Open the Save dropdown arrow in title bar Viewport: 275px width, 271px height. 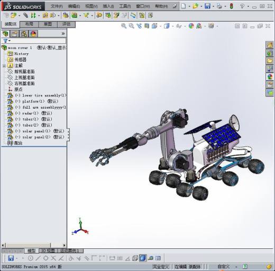tap(213, 6)
